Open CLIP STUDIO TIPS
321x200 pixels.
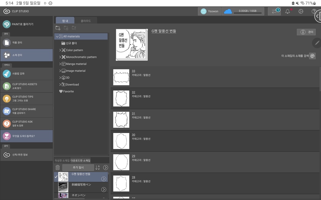26,99
